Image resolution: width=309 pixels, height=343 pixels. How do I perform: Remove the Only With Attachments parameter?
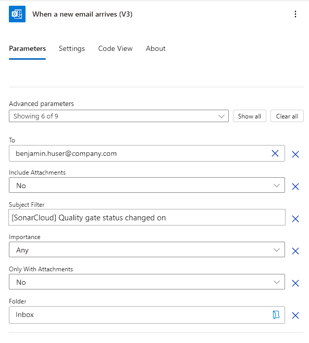coord(295,283)
